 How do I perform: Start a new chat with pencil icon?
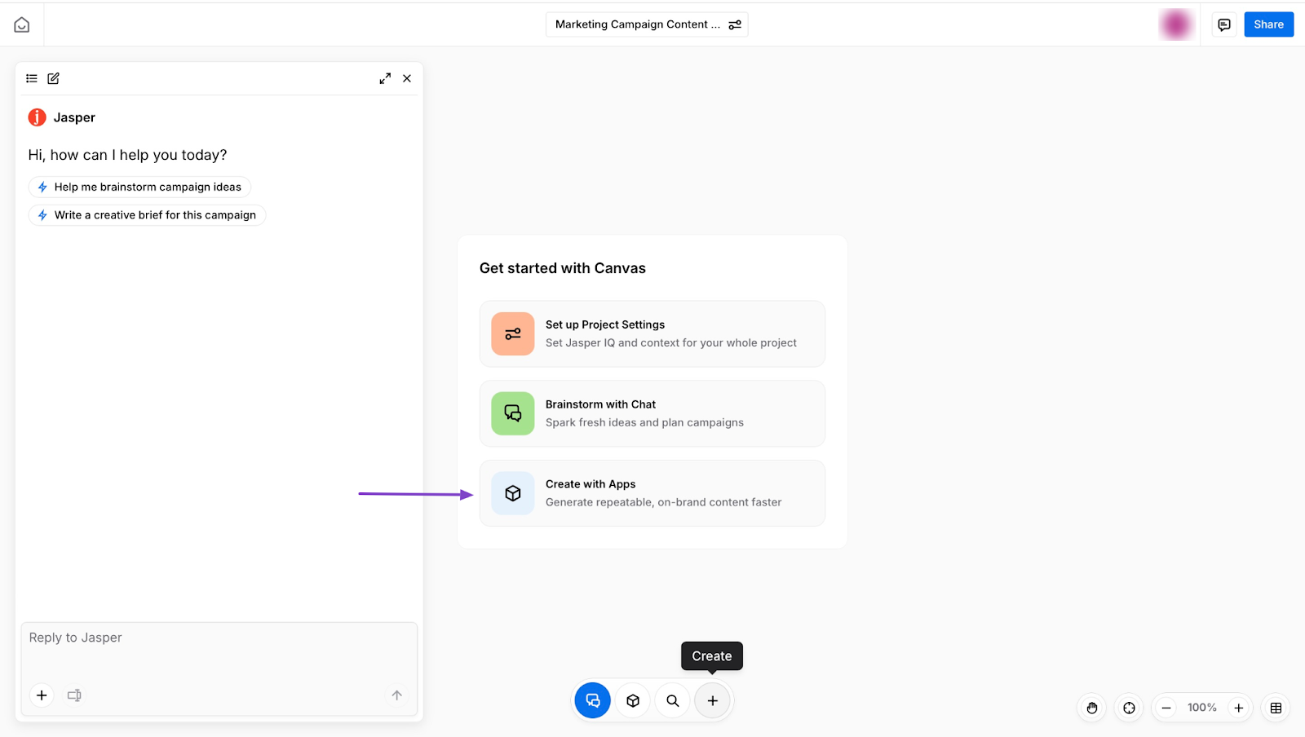click(54, 78)
